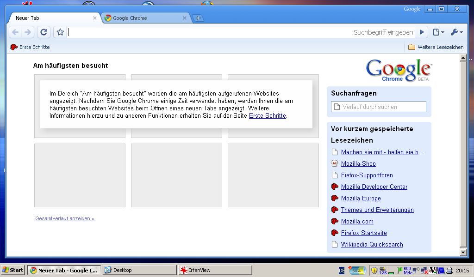The height and width of the screenshot is (277, 474).
Task: Click the Google Chrome BETA logo
Action: tap(399, 70)
